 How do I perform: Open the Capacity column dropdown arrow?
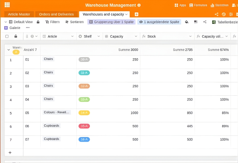(136, 36)
